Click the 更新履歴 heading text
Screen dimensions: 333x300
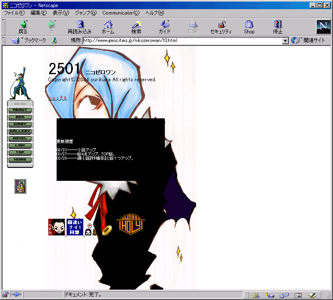tap(65, 142)
